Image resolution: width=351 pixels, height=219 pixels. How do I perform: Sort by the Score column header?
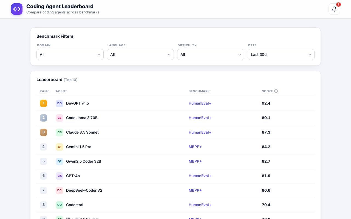tap(267, 91)
